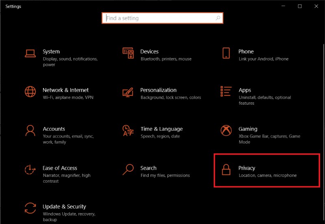Click the magnifier icon in the search box
Screen dimensions: 325x224
(x=218, y=18)
